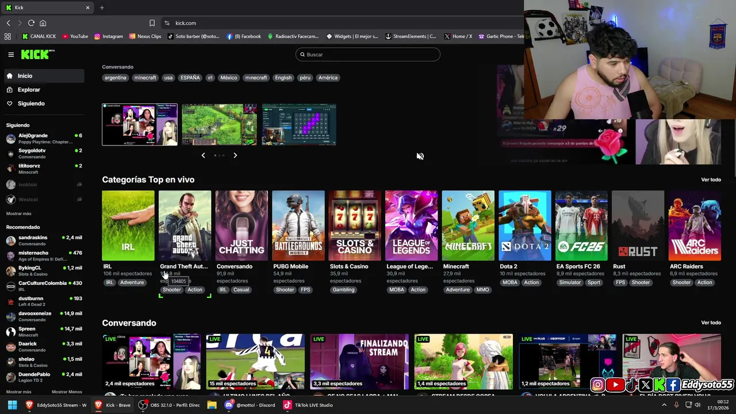Click Ver todo for Categorías Top
Screen dimensions: 736x414
(711, 179)
